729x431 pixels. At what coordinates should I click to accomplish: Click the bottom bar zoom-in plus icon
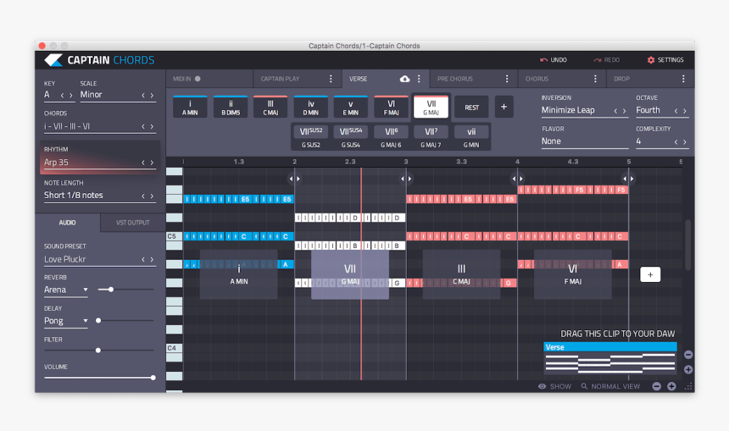pyautogui.click(x=671, y=386)
